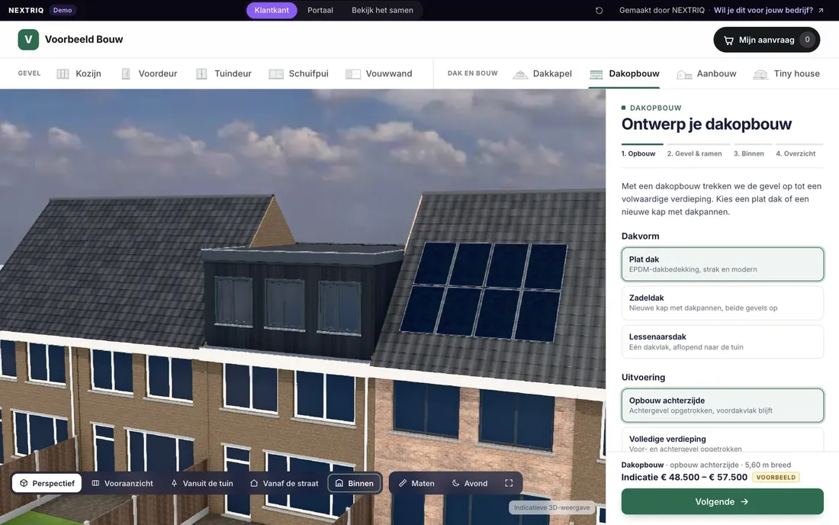The height and width of the screenshot is (525, 839).
Task: Click the 0 counter in Mijn aanvraag
Action: [807, 40]
